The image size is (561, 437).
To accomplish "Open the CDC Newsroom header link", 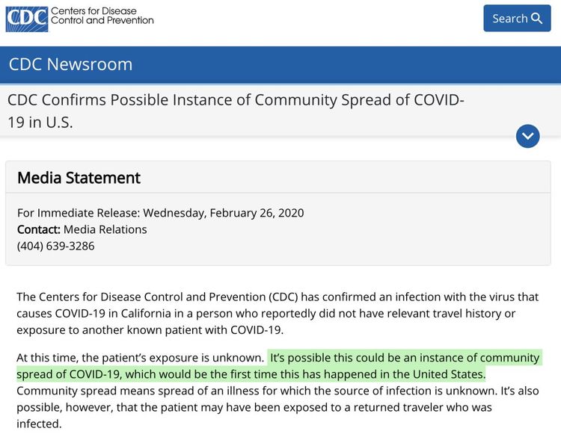I will point(70,64).
